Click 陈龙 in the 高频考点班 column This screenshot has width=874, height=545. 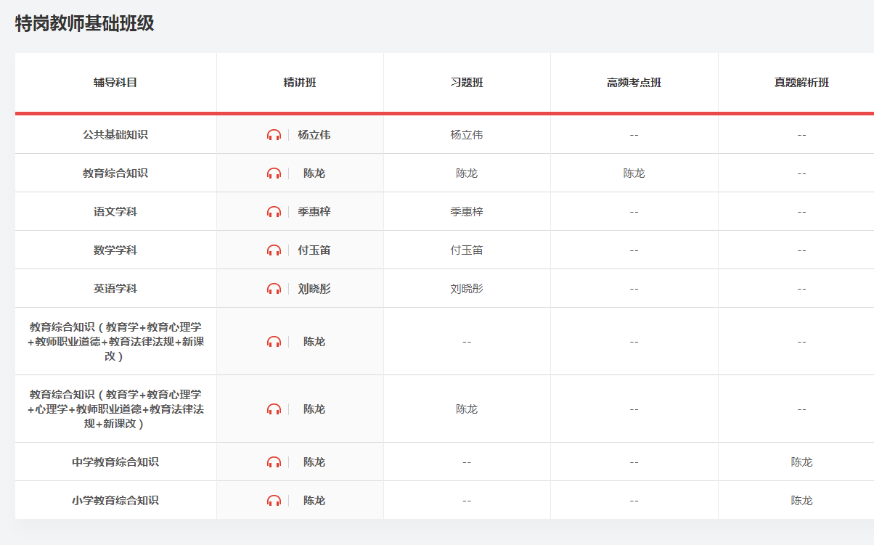(x=634, y=173)
